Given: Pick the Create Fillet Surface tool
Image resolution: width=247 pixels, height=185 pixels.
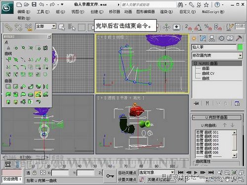Looking at the screenshot, I should pyautogui.click(x=38, y=102).
